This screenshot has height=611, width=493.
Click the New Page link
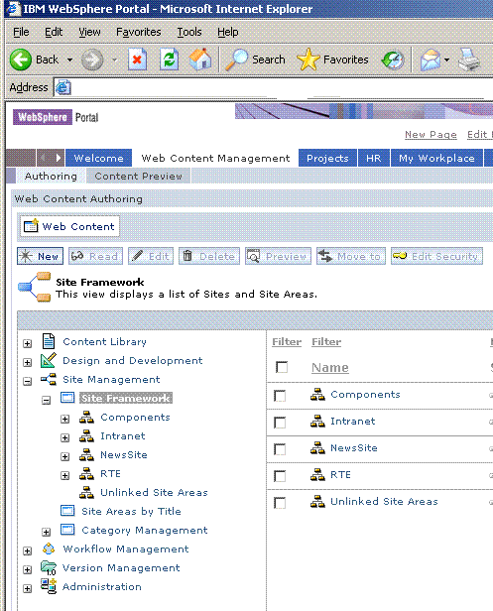[x=431, y=135]
